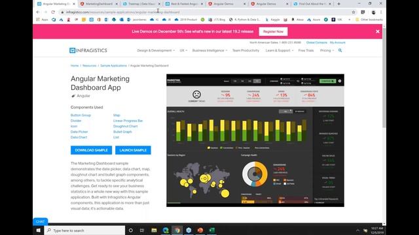The width and height of the screenshot is (419, 235).
Task: Click the sad face trend icon
Action: coord(196,94)
